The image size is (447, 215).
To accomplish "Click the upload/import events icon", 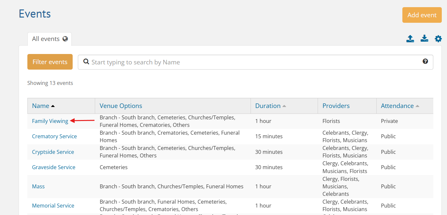I will [410, 39].
